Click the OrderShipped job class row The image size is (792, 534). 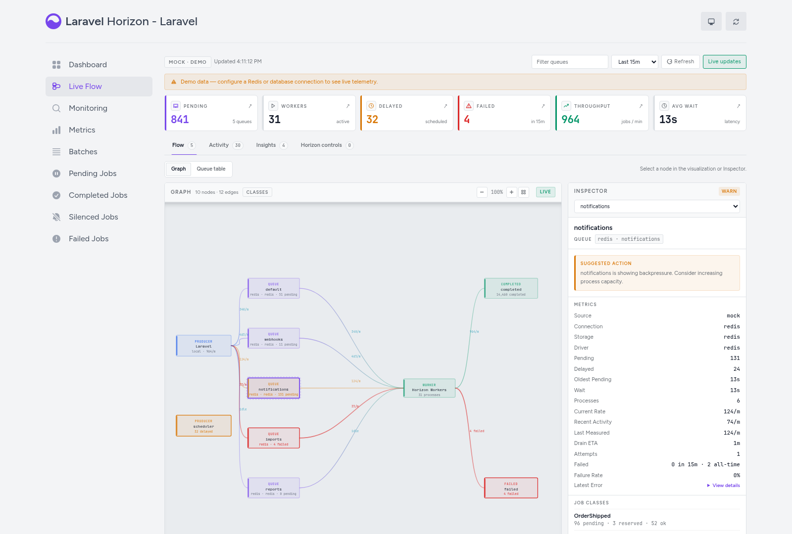[x=657, y=520]
